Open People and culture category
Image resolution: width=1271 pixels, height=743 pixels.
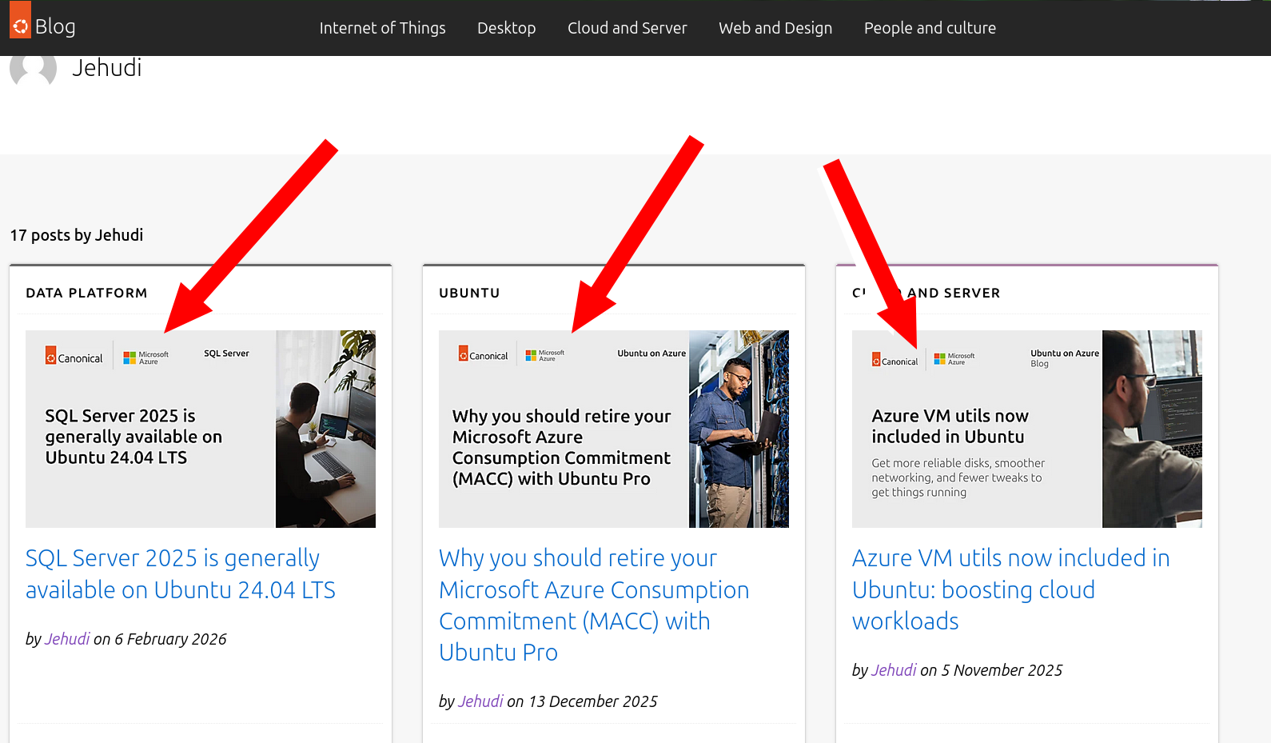[929, 28]
